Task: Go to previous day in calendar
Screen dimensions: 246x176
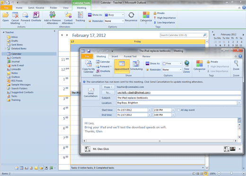Action: (x=62, y=35)
